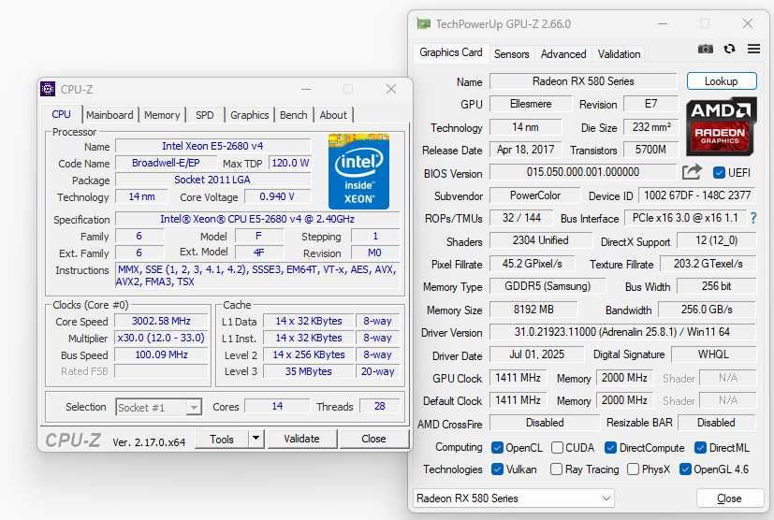774x520 pixels.
Task: Click the Close button in CPU-Z
Action: (373, 438)
